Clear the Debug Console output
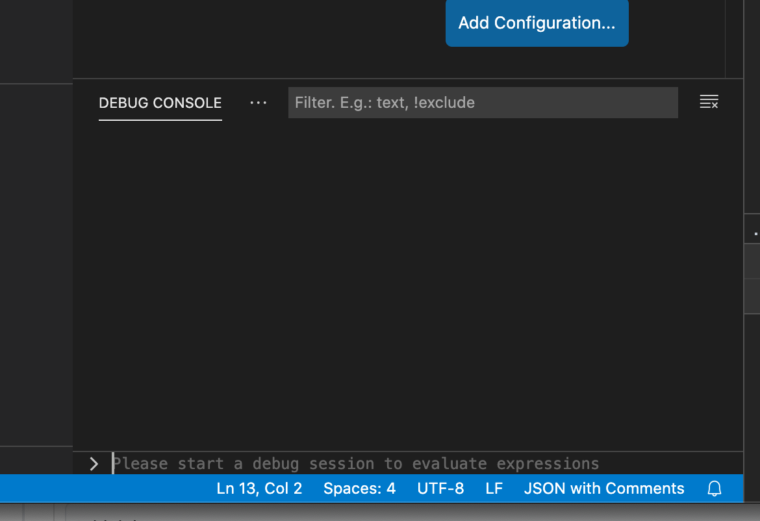 point(709,102)
